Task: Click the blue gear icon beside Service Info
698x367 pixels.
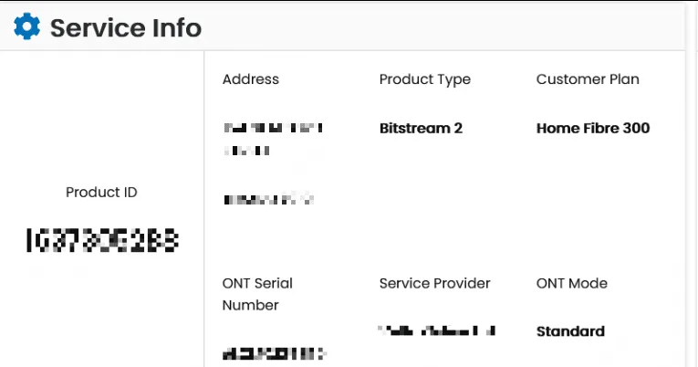Action: pos(26,27)
